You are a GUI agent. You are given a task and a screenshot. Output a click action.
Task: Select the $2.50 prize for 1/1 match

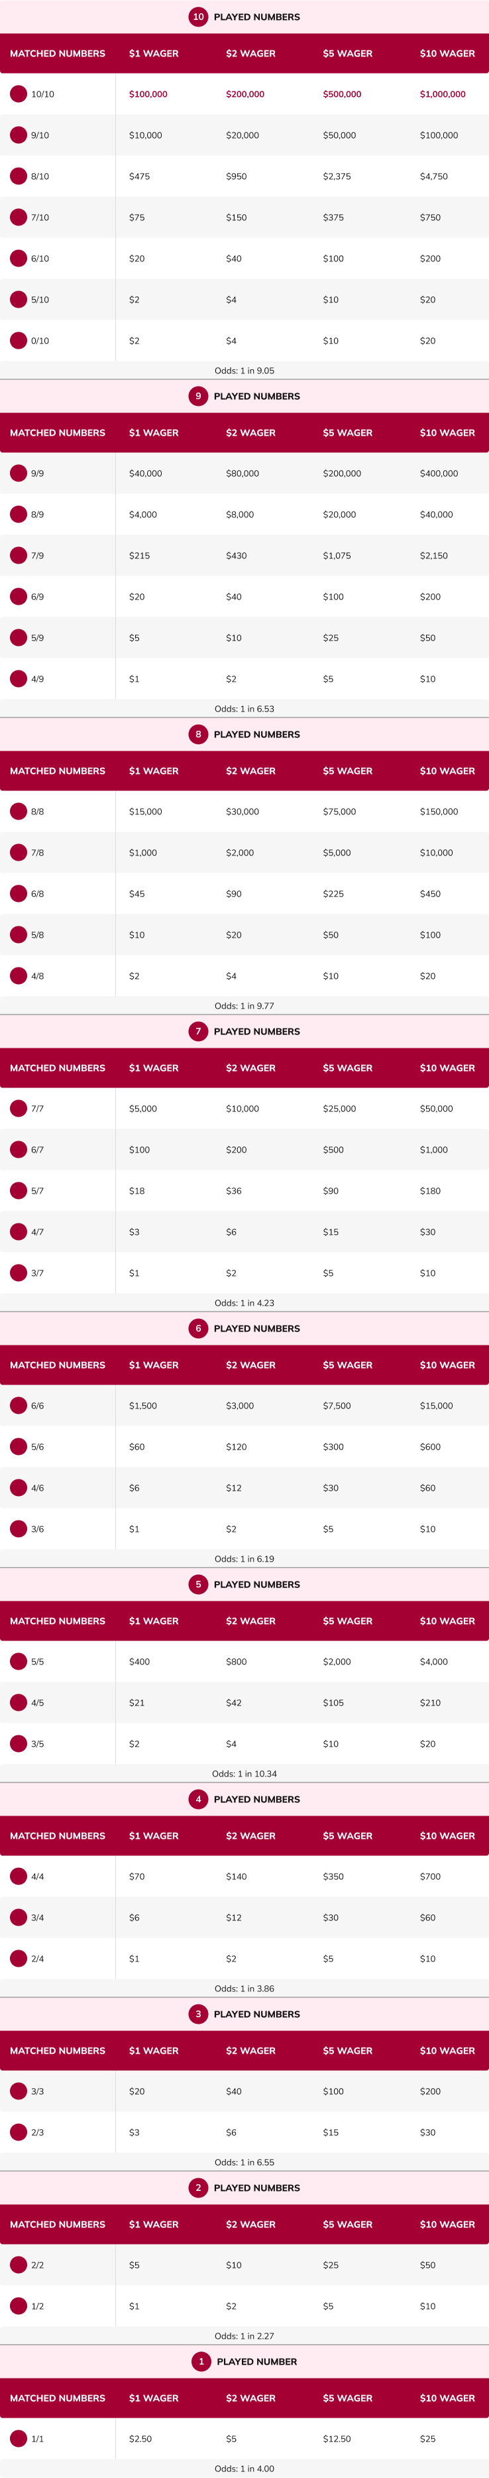coord(140,2439)
